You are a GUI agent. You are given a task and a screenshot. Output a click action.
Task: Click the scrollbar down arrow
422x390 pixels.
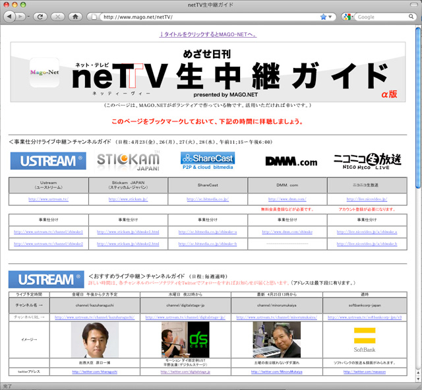[418, 378]
